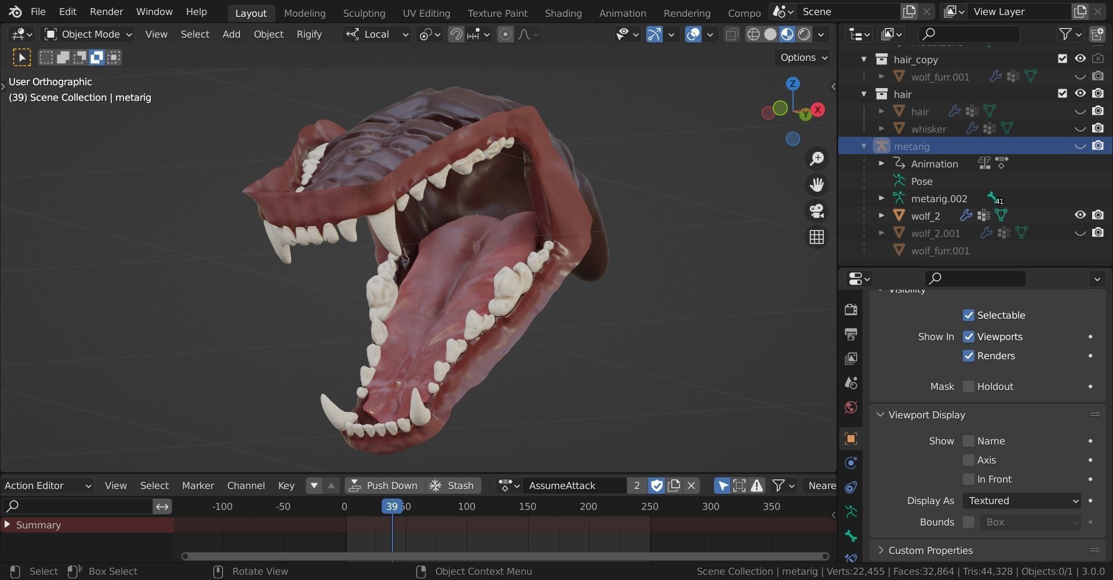This screenshot has width=1113, height=580.
Task: Switch to Shading workspace tab
Action: 563,13
